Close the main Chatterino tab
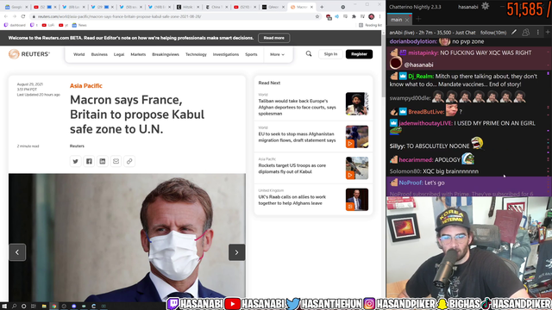552x310 pixels. 406,20
